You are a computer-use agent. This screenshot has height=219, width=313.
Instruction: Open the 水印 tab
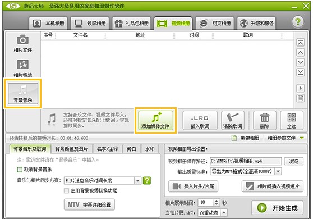pyautogui.click(x=150, y=149)
